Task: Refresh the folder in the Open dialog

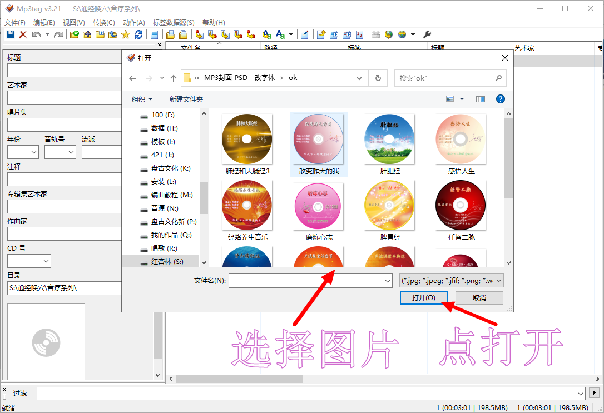Action: (378, 78)
